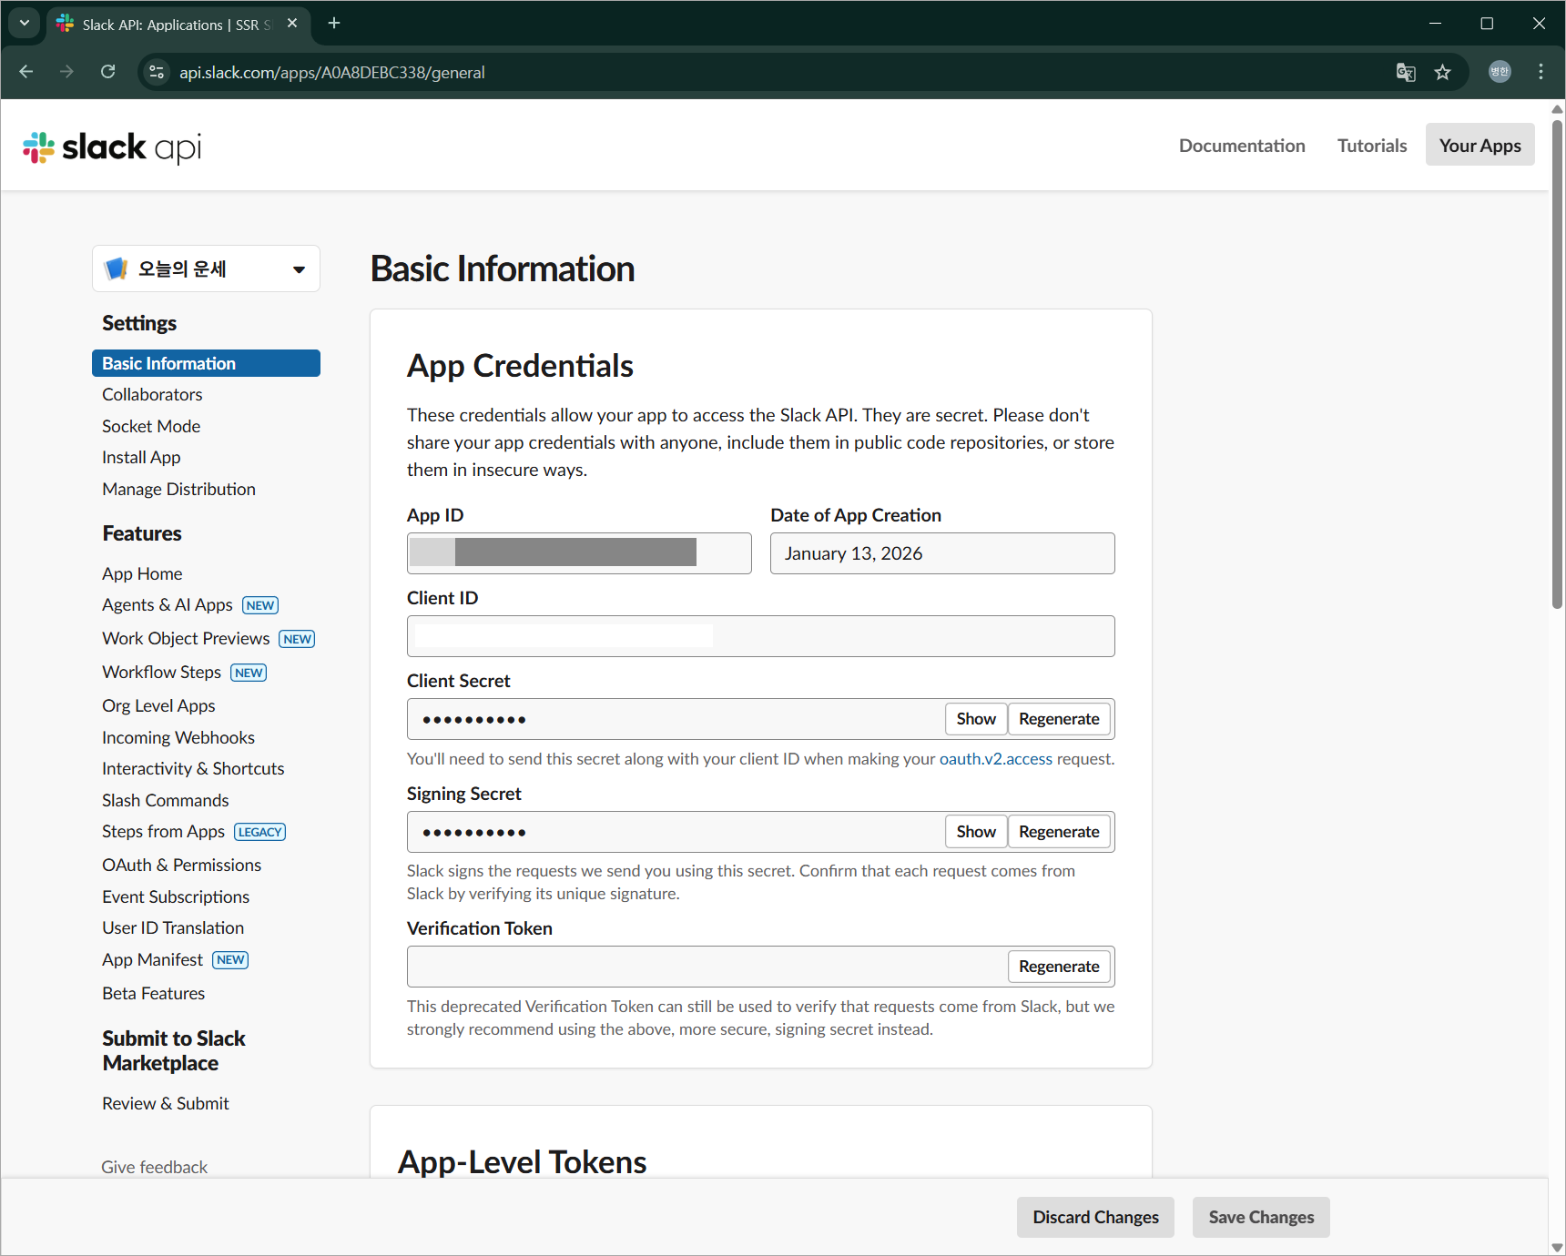Image resolution: width=1566 pixels, height=1256 pixels.
Task: Regenerate the Verification Token
Action: [x=1059, y=967]
